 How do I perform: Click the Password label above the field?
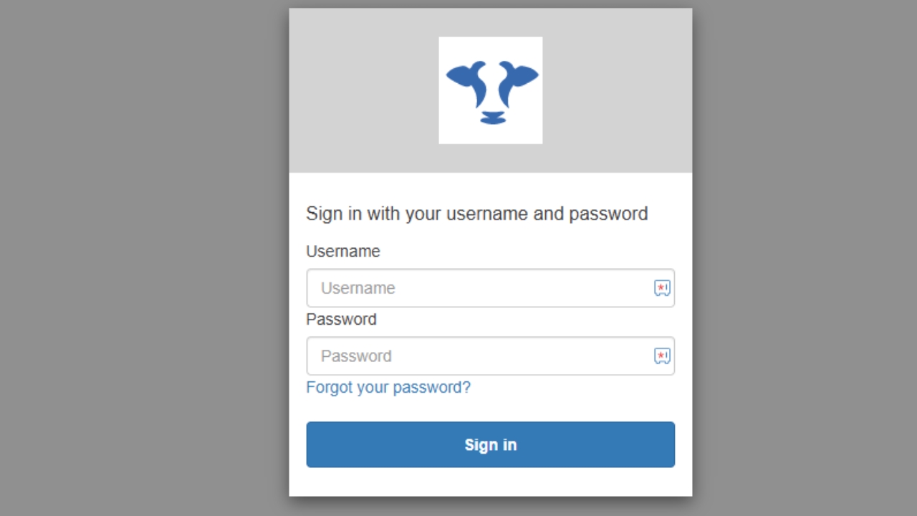point(341,320)
